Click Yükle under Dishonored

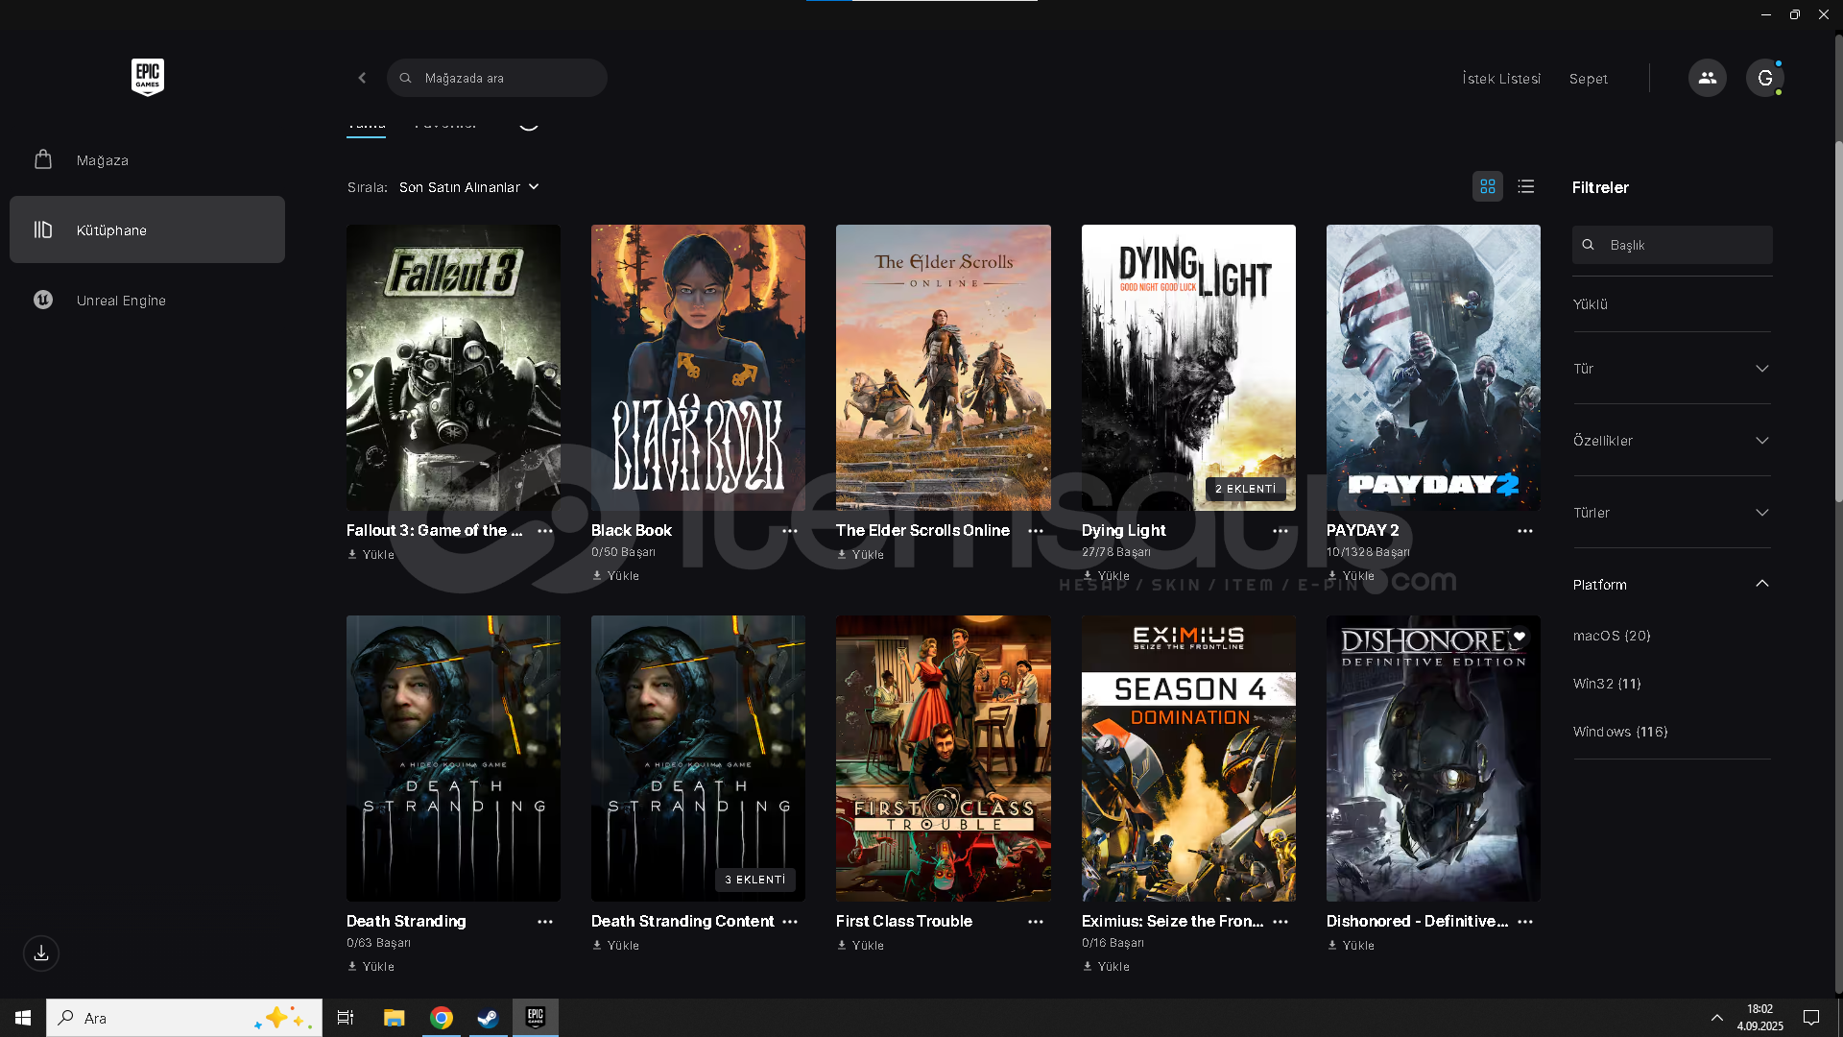(1351, 946)
